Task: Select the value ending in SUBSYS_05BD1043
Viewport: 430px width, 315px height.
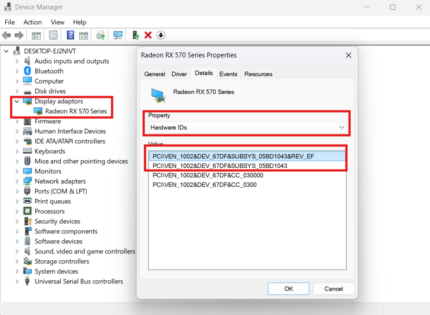Action: pos(247,166)
